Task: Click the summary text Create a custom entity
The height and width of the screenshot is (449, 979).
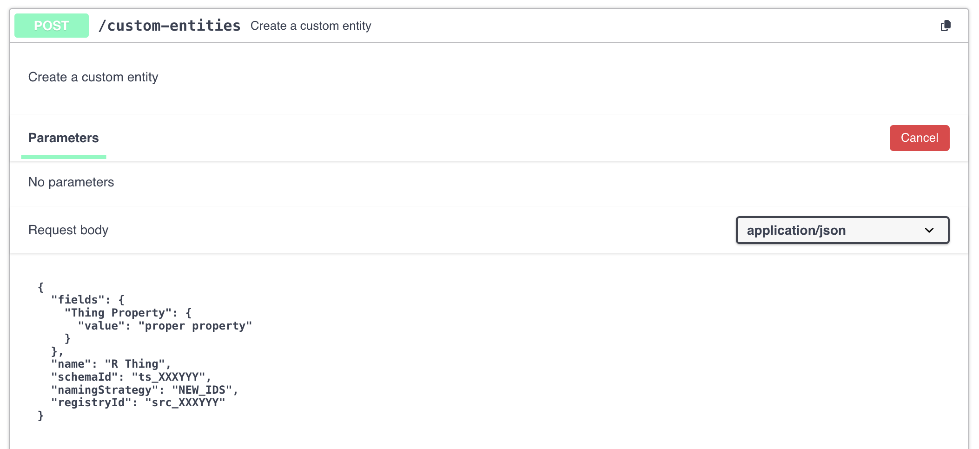Action: click(x=311, y=26)
